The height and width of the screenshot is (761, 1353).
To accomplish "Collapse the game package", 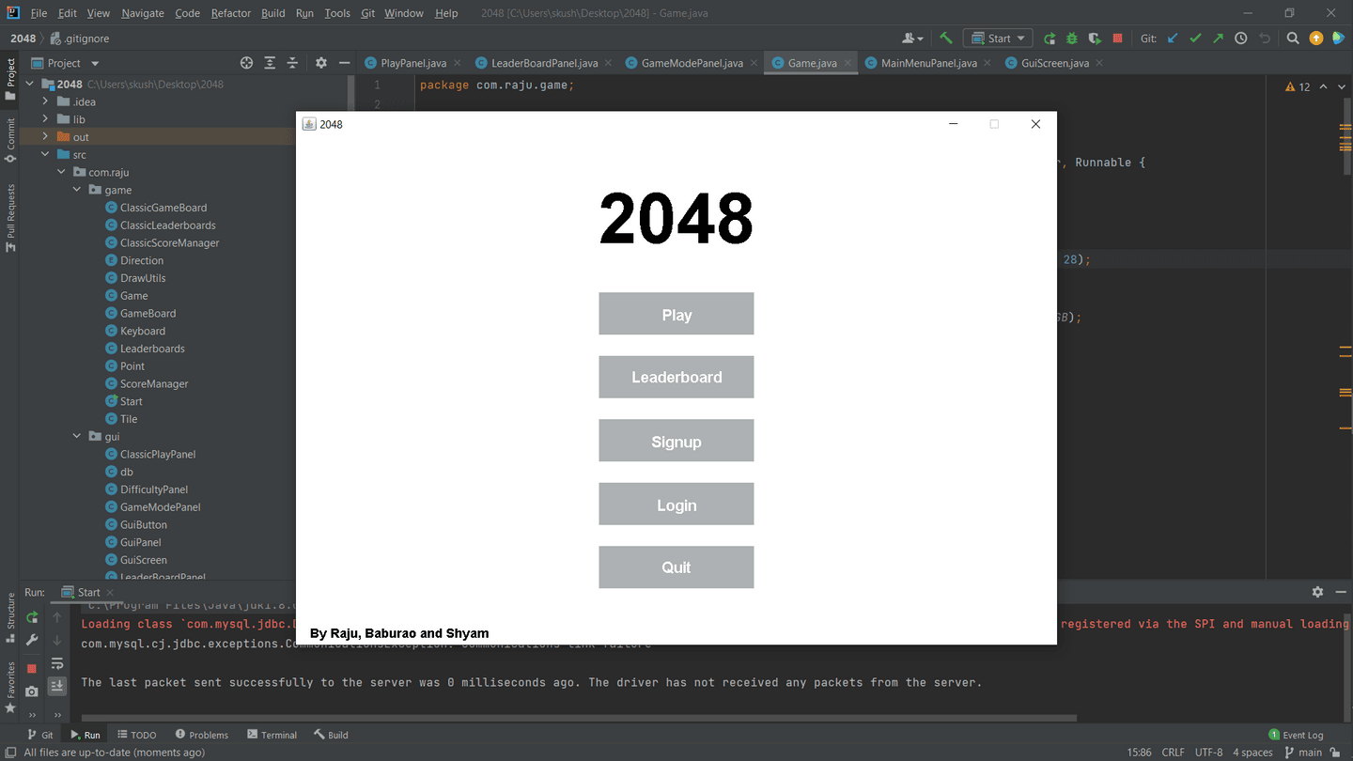I will coord(77,190).
